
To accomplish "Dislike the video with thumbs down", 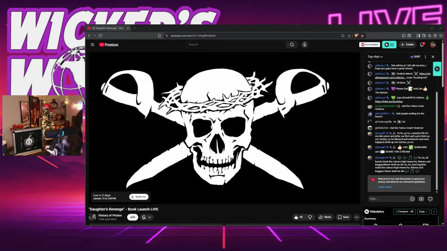I will pyautogui.click(x=310, y=217).
